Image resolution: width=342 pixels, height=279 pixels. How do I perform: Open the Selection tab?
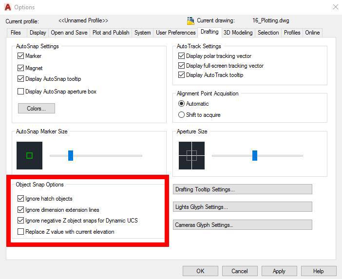[268, 33]
